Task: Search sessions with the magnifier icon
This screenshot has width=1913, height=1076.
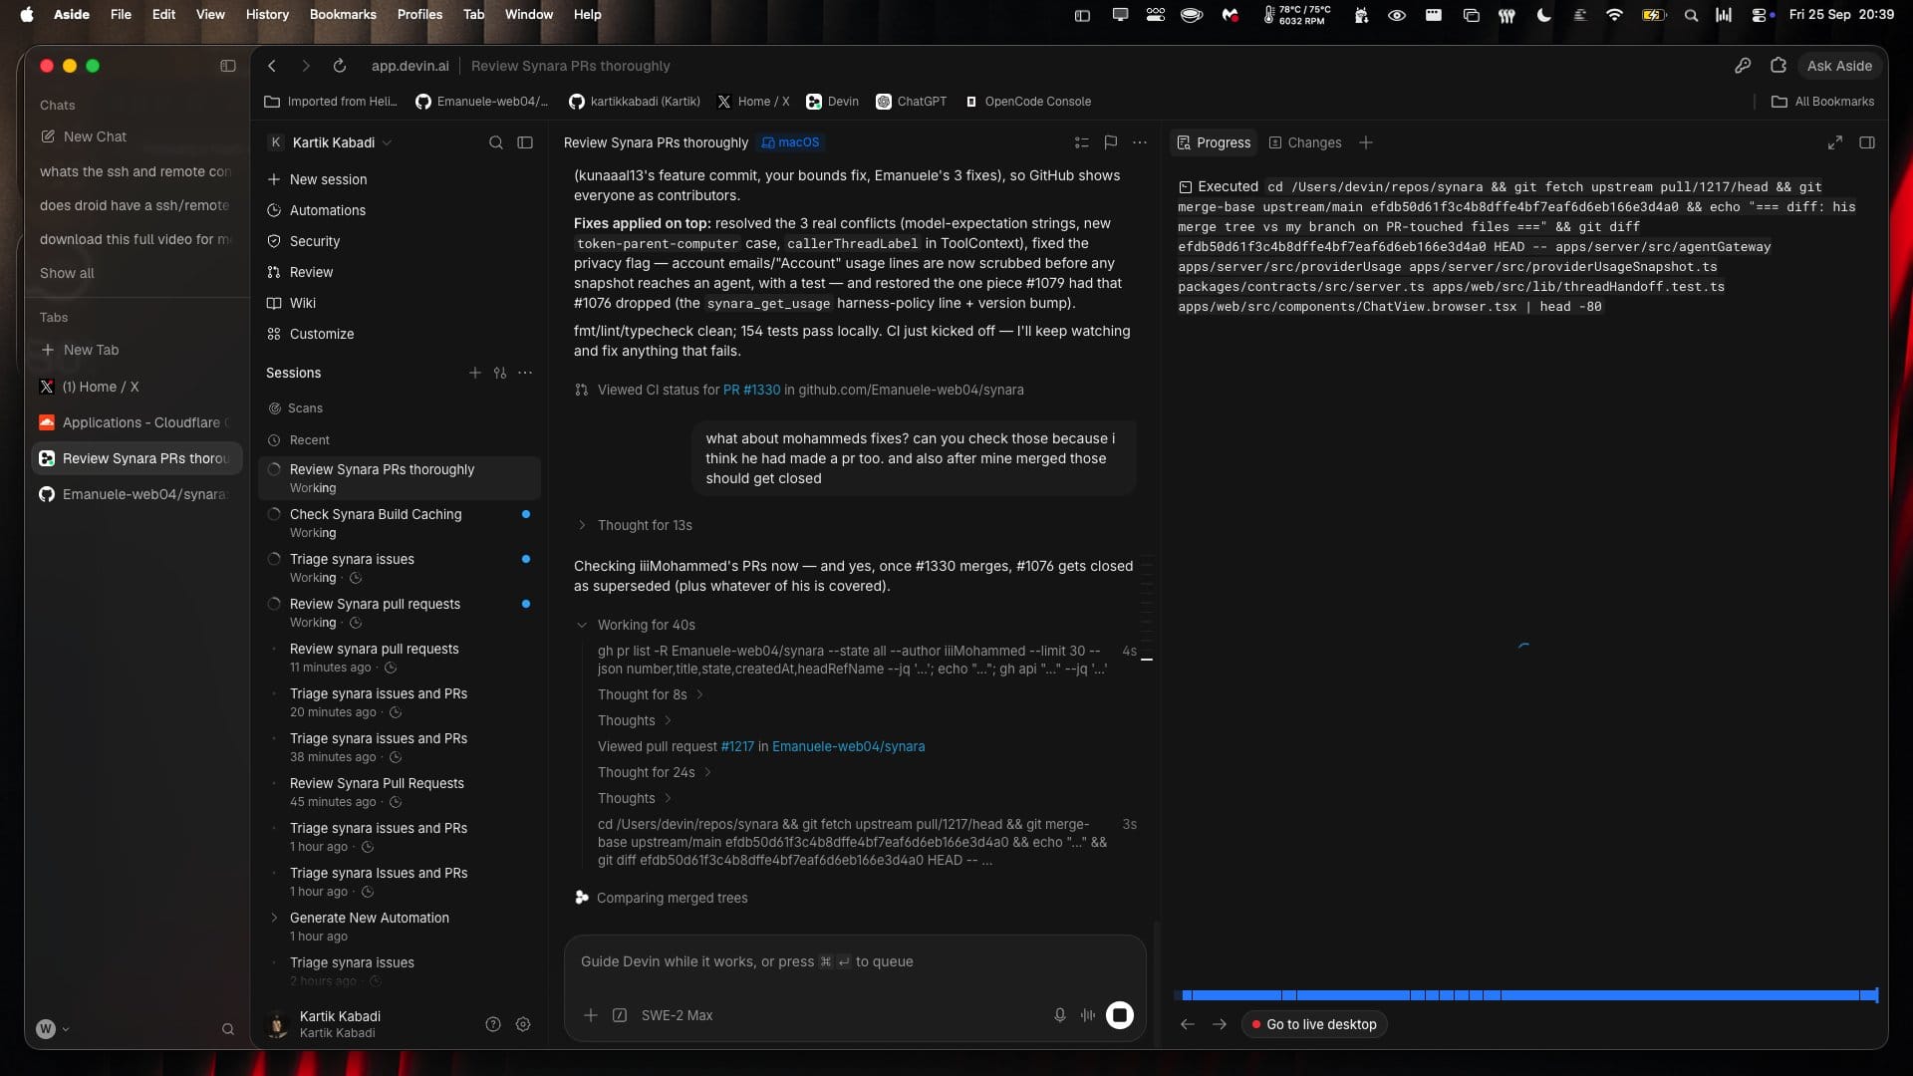Action: [496, 142]
